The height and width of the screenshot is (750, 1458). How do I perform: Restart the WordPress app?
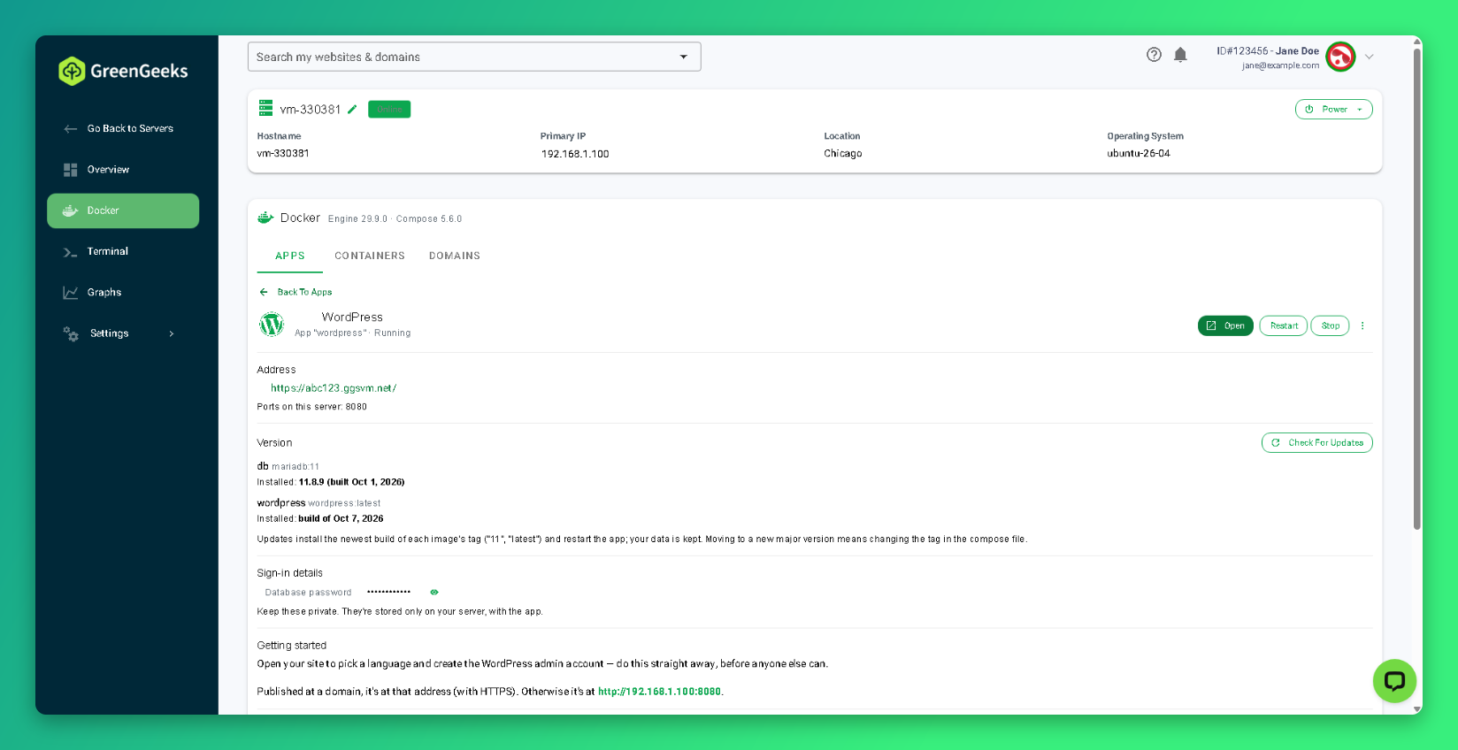tap(1284, 325)
